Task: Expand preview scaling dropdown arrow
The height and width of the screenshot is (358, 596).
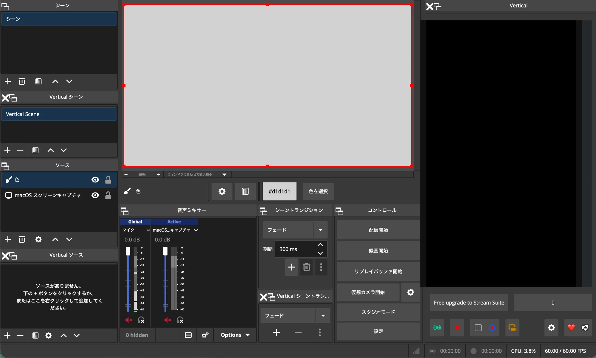Action: [224, 174]
